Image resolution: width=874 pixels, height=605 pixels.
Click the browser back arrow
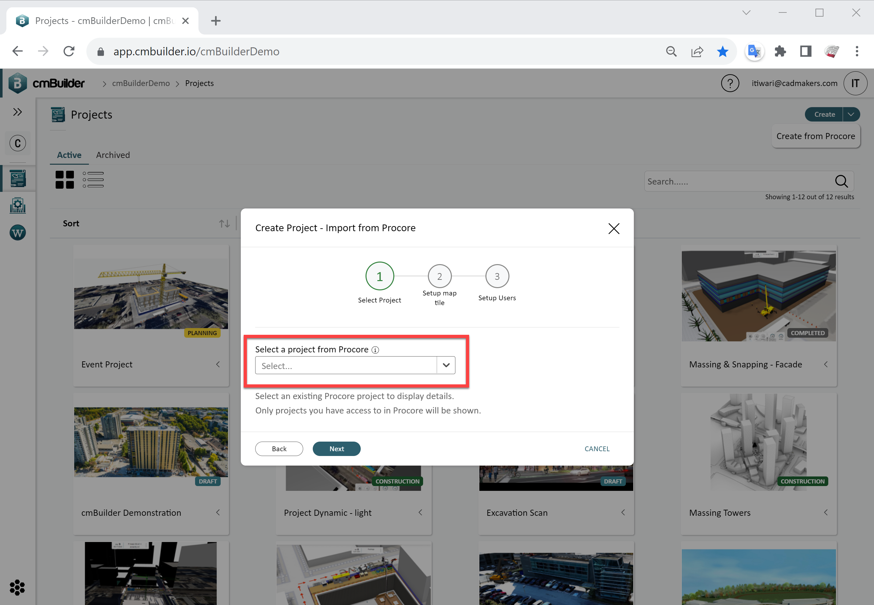(x=18, y=51)
